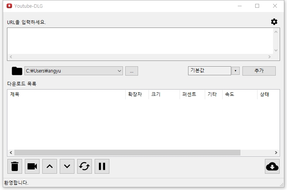The image size is (287, 190).
Task: Expand the 기본값 dropdown arrow
Action: tap(235, 71)
